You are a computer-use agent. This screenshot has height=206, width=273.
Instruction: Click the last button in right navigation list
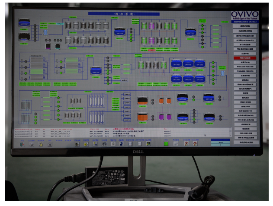coord(245,142)
